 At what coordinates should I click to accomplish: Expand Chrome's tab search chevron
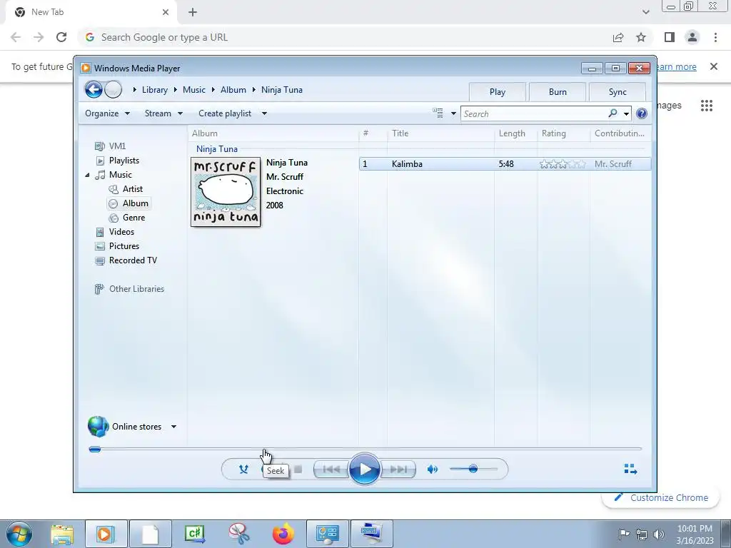click(645, 12)
